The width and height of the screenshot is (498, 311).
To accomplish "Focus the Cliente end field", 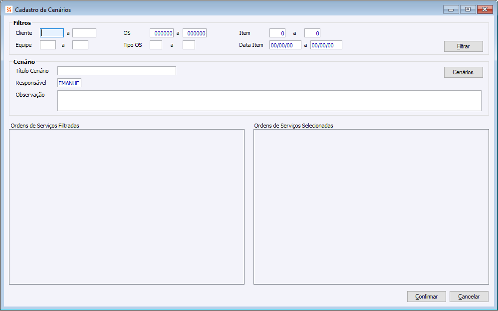I will (84, 33).
